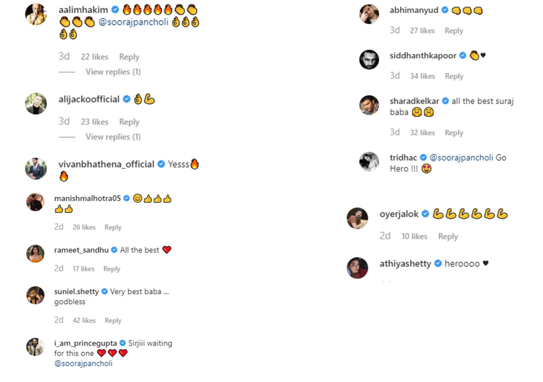543x382 pixels.
Task: Open manishmalhotra05's profile avatar
Action: pyautogui.click(x=35, y=202)
